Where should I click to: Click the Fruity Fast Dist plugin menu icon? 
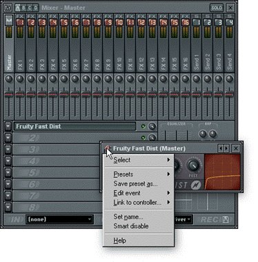pyautogui.click(x=108, y=148)
